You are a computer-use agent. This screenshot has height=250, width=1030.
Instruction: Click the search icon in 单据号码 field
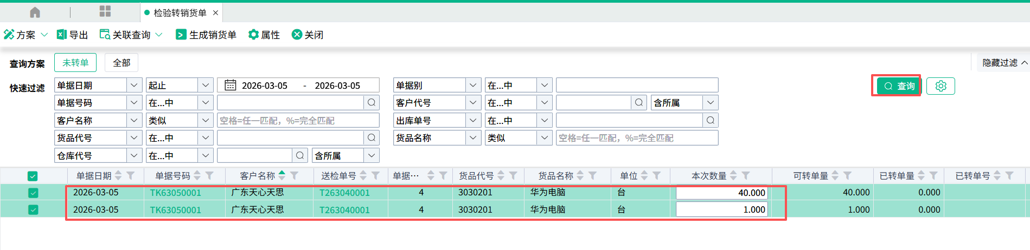[371, 103]
